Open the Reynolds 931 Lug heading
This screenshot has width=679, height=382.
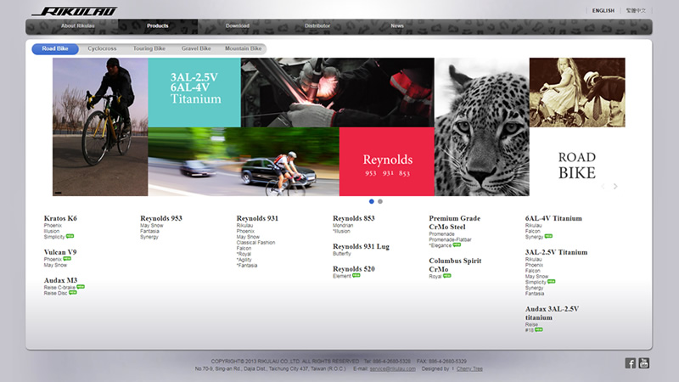coord(362,246)
